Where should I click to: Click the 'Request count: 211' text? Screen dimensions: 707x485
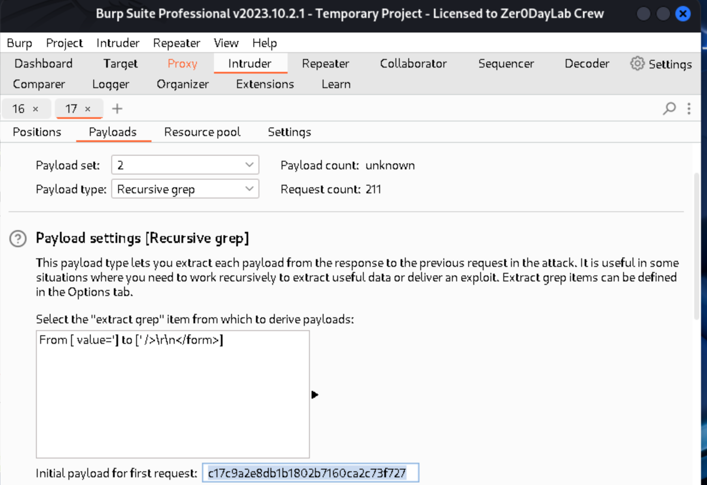click(x=331, y=189)
